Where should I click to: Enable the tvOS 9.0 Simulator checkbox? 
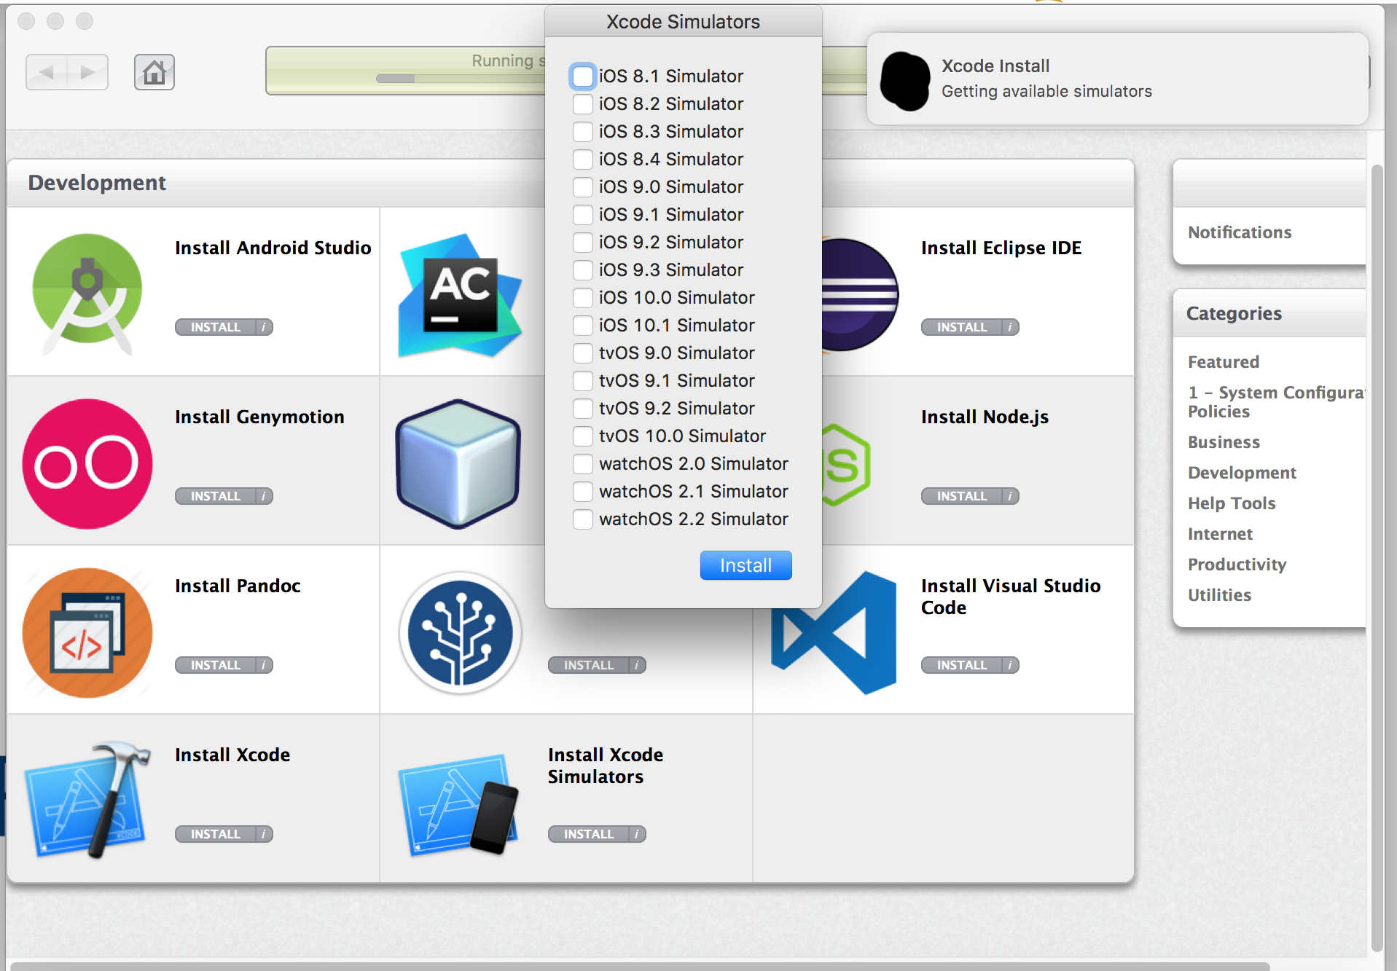click(583, 353)
